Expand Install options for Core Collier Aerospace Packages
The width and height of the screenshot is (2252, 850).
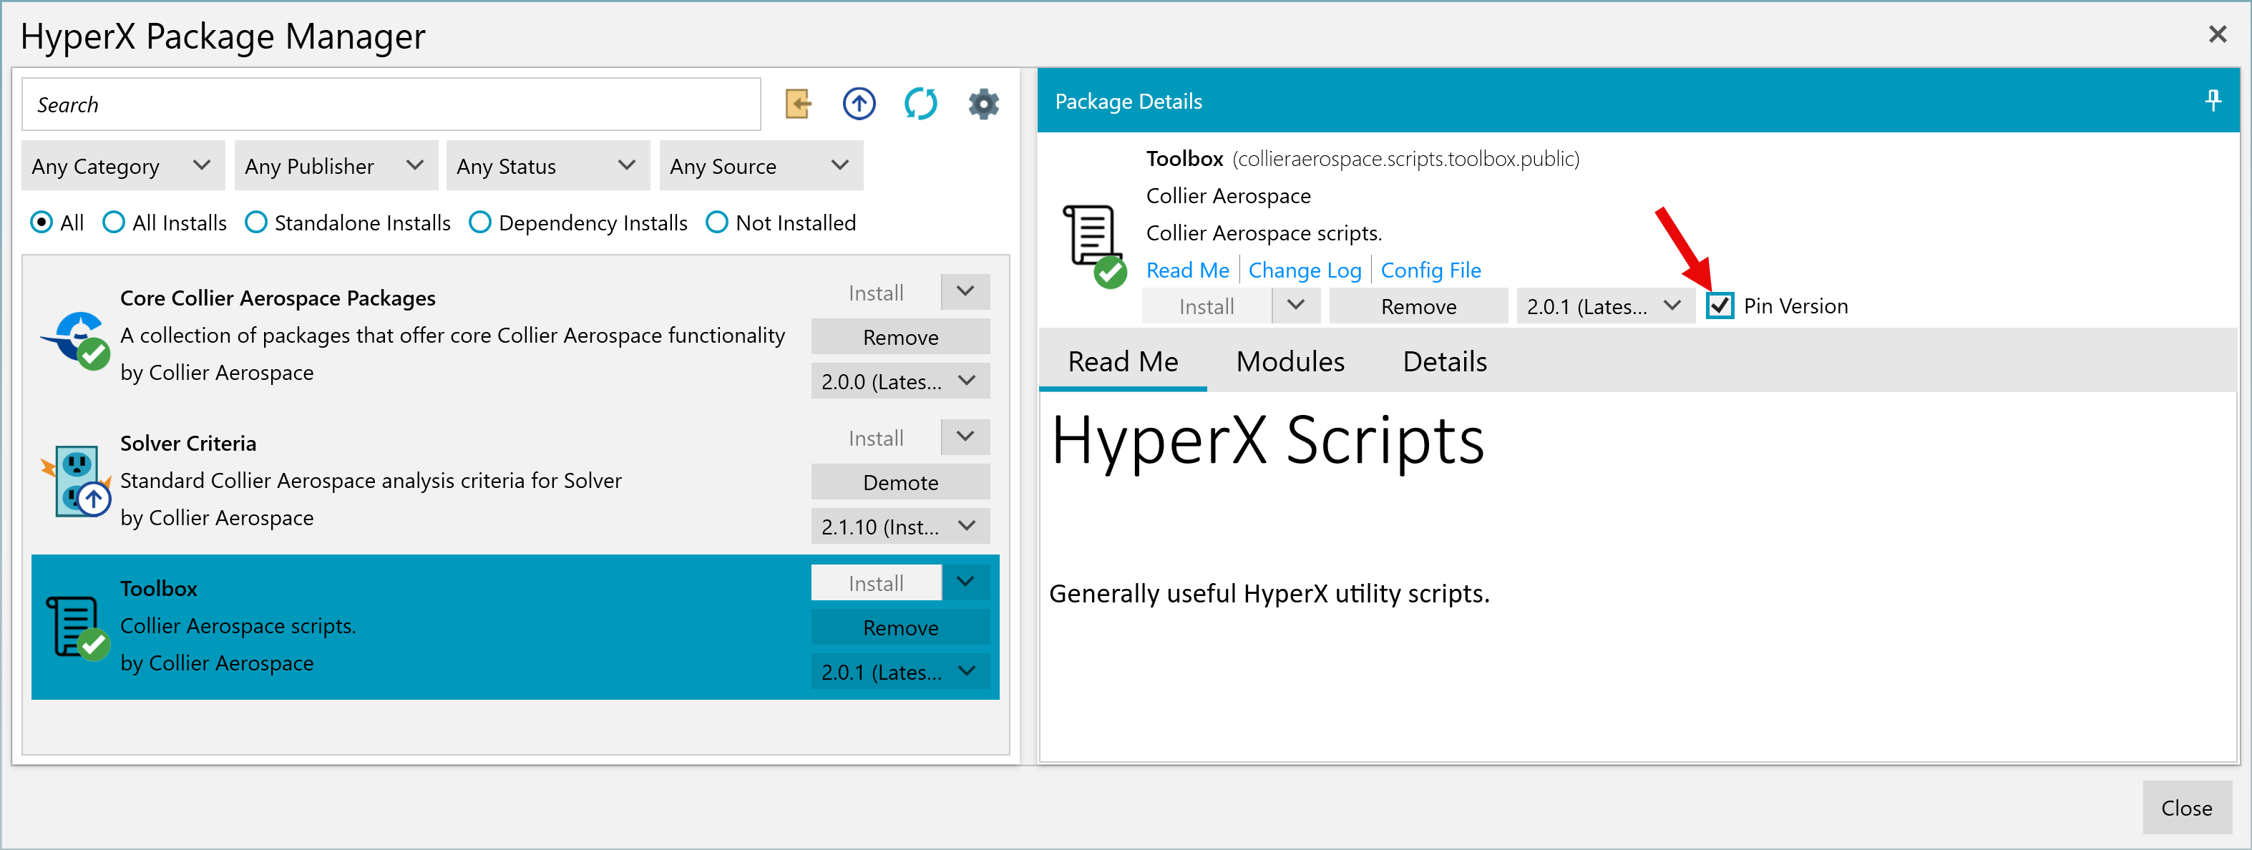[965, 292]
